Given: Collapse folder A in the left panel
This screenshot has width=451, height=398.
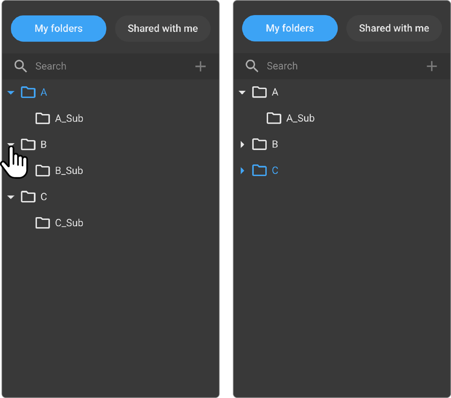Looking at the screenshot, I should pyautogui.click(x=11, y=92).
